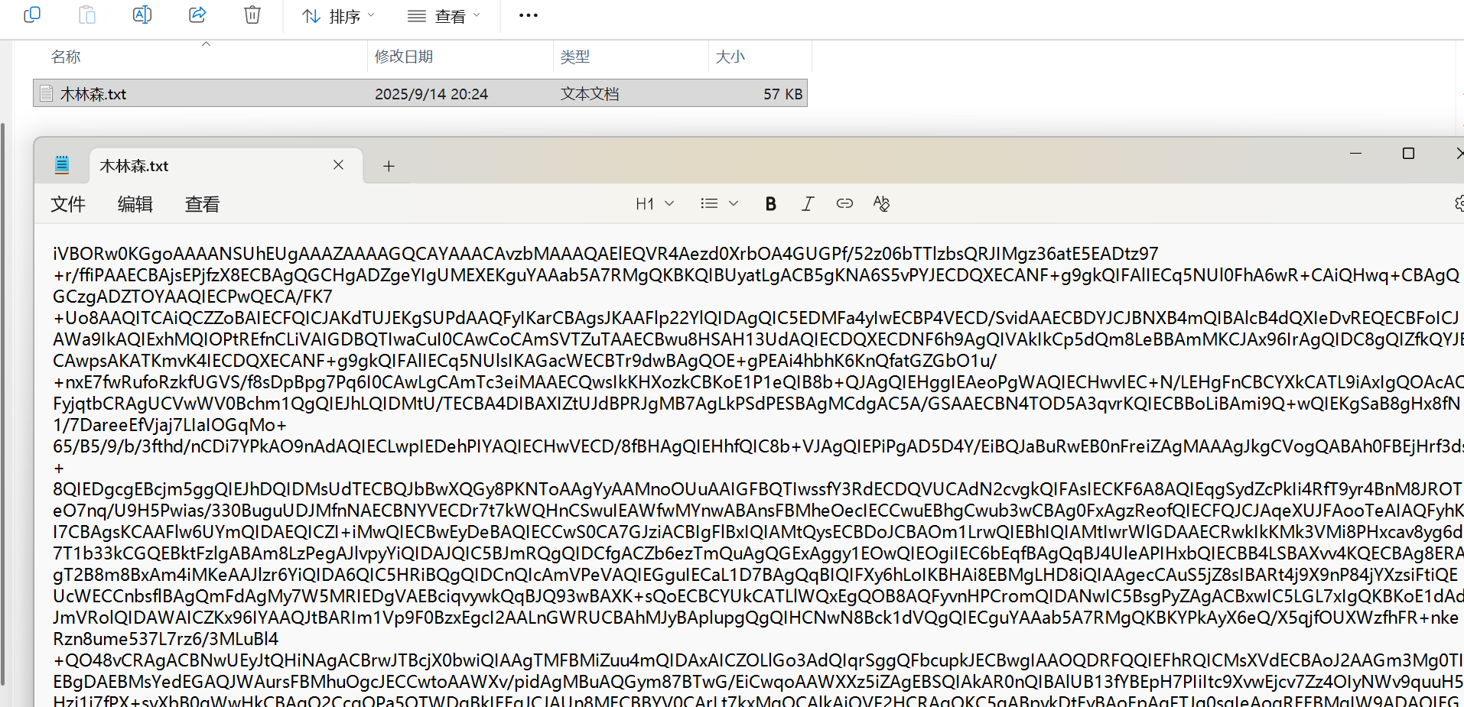Viewport: 1464px width, 707px height.
Task: Open the 排序 sort dropdown
Action: (x=338, y=16)
